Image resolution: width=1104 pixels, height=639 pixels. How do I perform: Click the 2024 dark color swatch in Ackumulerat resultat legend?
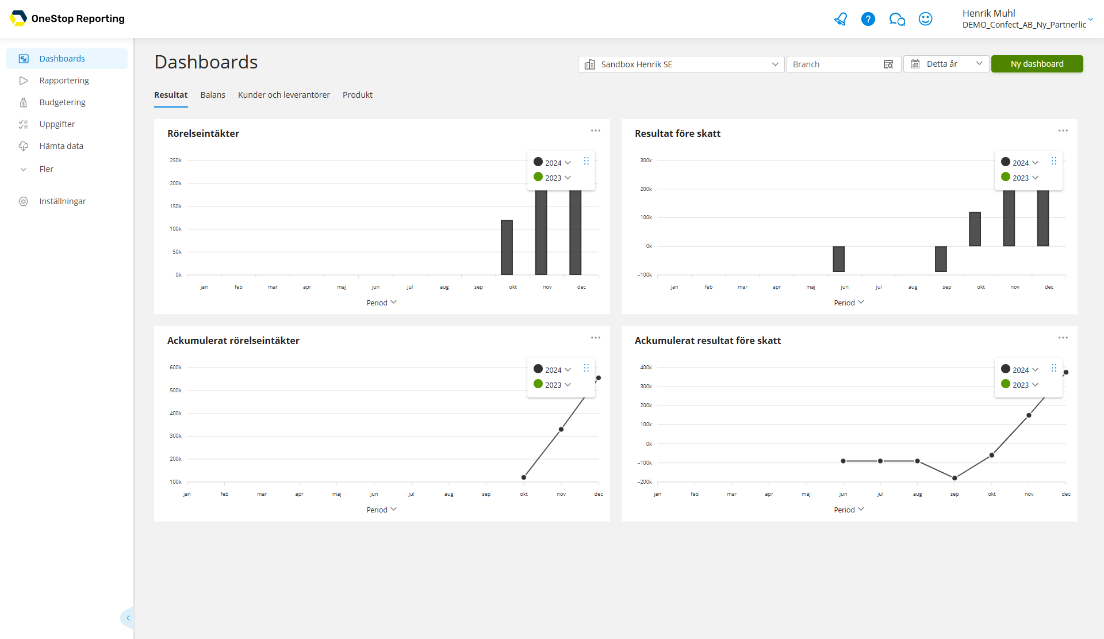1005,369
